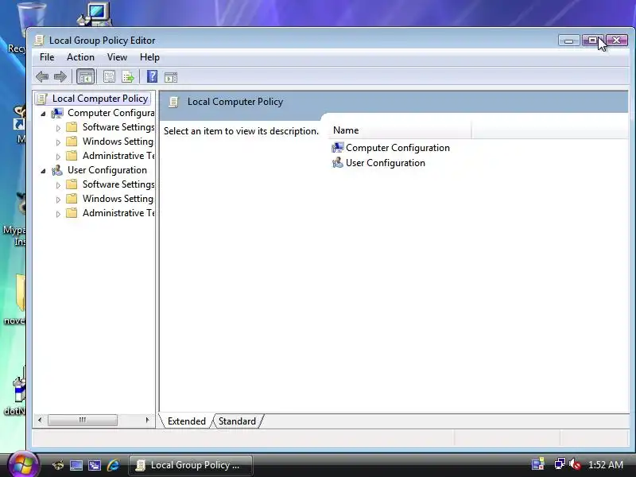636x477 pixels.
Task: Select User Configuration label in tree
Action: coord(107,170)
